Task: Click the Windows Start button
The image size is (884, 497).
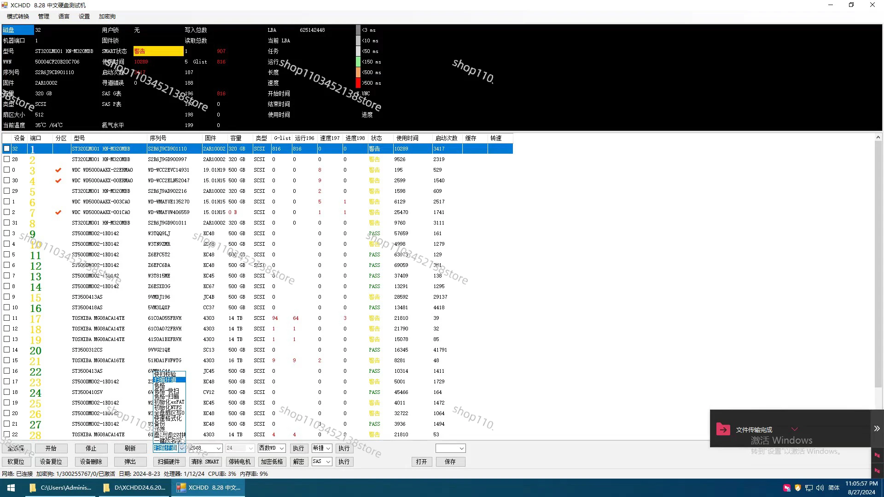Action: click(11, 488)
